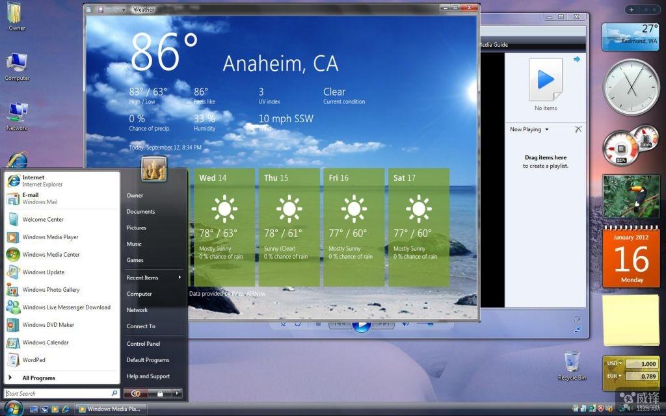The height and width of the screenshot is (416, 666).
Task: Click Redmond, WA weather gadget
Action: (631, 36)
